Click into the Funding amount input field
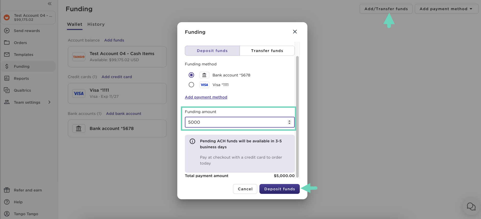The image size is (481, 219). coord(240,122)
